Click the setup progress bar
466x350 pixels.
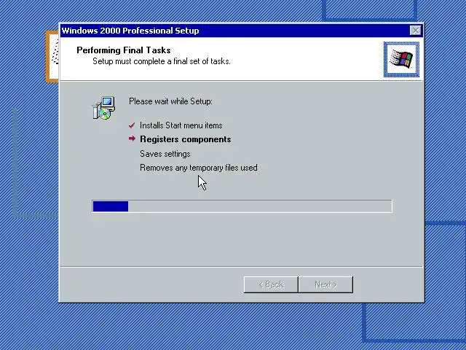point(242,206)
